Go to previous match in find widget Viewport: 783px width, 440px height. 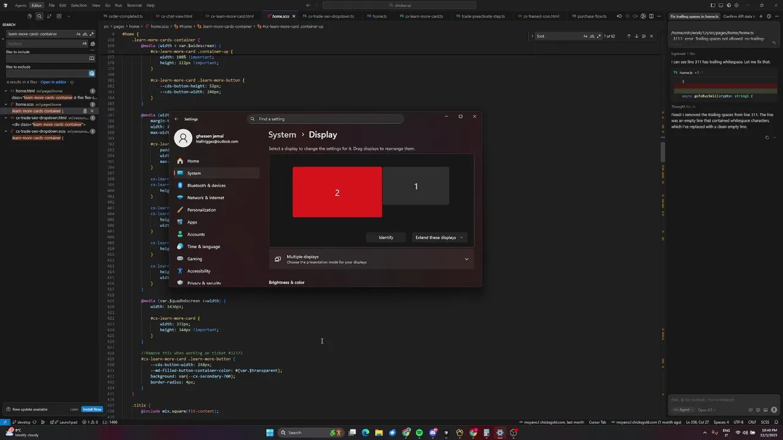tap(629, 36)
